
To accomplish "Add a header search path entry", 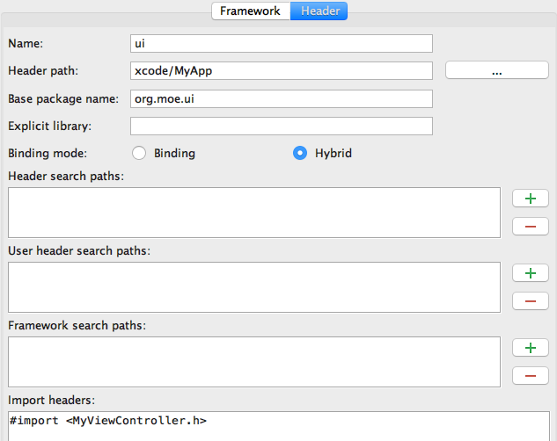I will point(531,199).
